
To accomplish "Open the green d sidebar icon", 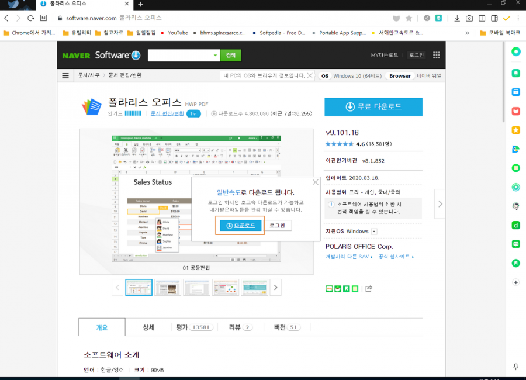I will pyautogui.click(x=516, y=225).
